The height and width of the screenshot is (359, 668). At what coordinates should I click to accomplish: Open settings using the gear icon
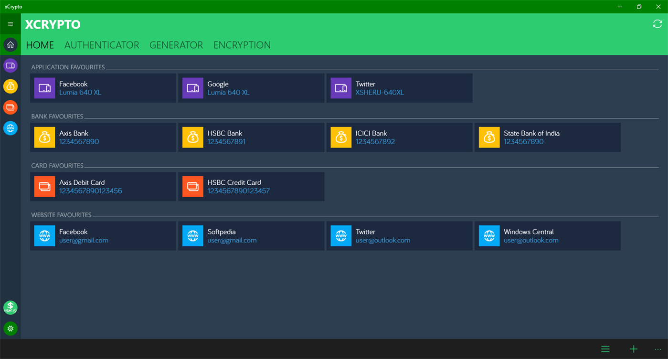[x=10, y=328]
